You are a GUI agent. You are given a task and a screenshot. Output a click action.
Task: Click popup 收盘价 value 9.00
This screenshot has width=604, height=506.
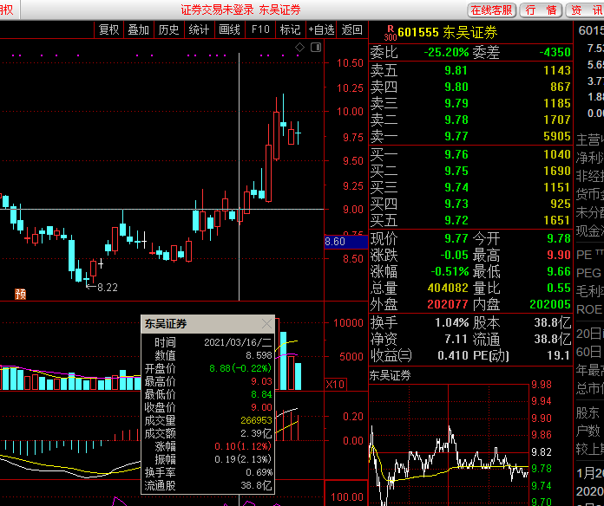tap(261, 407)
